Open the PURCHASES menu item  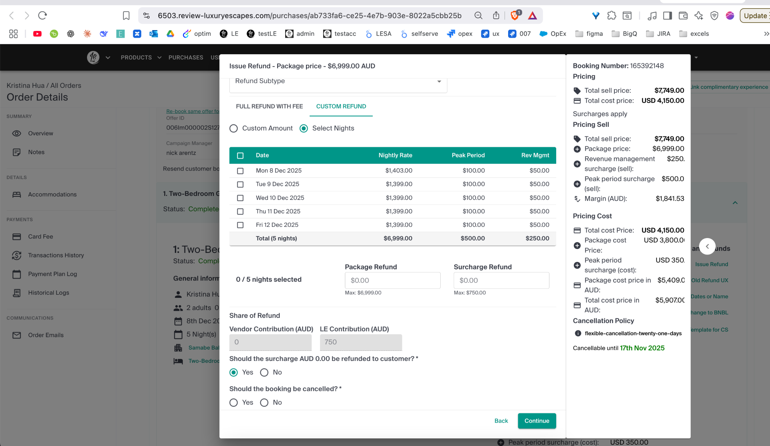[x=186, y=57]
